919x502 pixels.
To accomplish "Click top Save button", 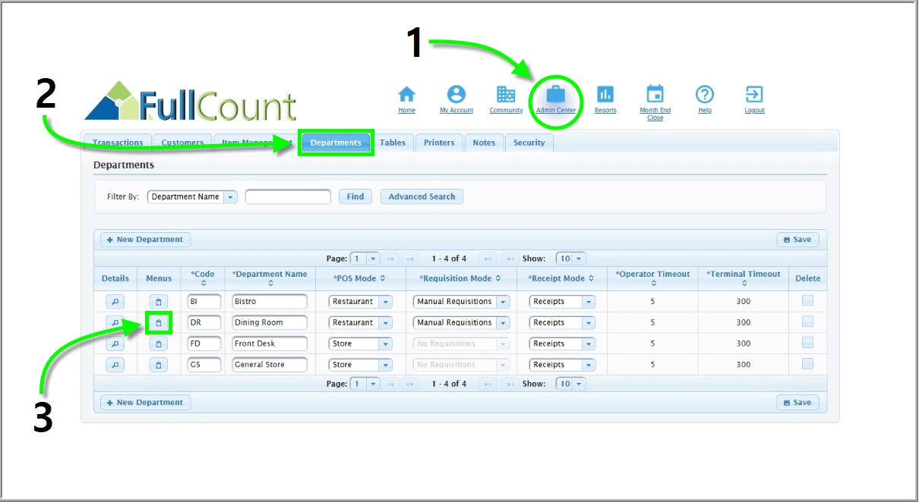I will (x=797, y=240).
